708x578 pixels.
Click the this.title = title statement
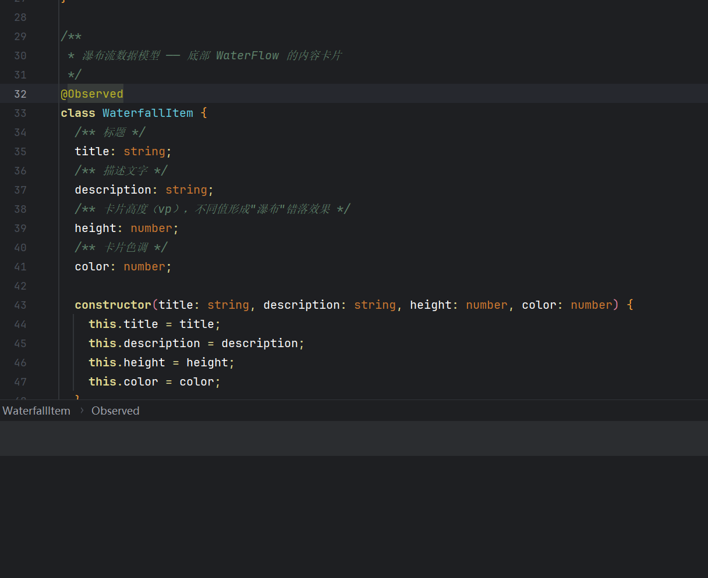tap(155, 324)
